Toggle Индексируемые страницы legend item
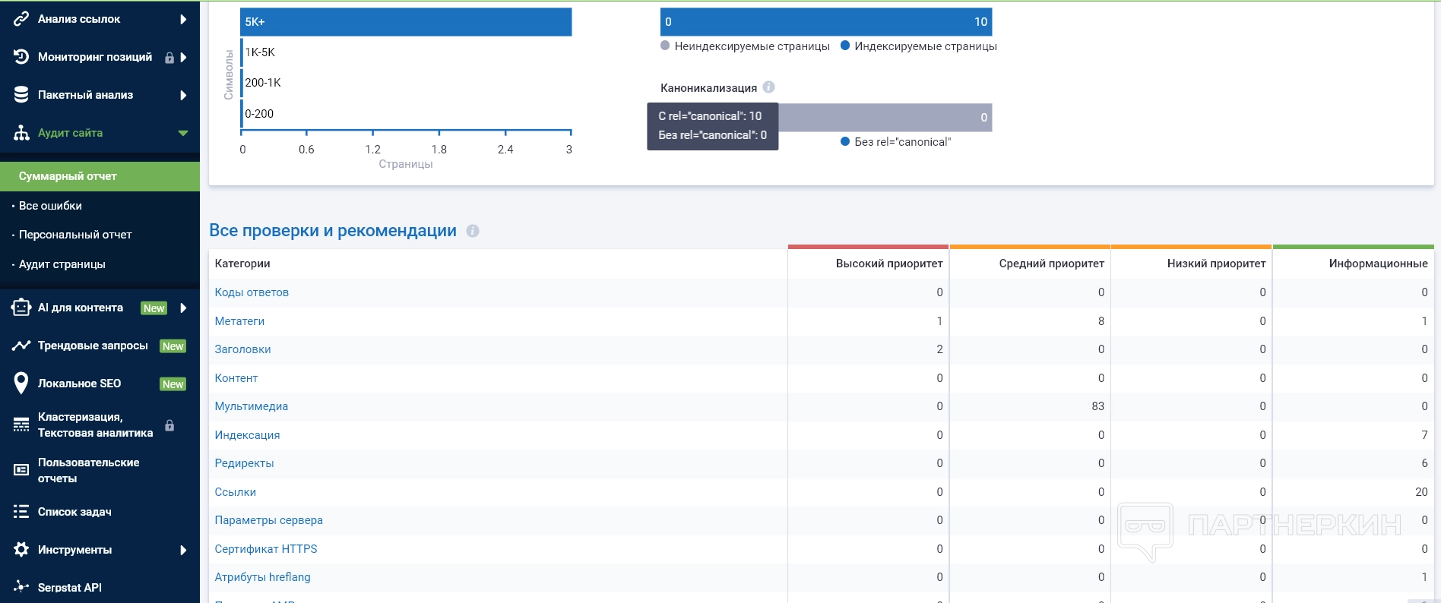This screenshot has height=603, width=1441. click(x=918, y=46)
